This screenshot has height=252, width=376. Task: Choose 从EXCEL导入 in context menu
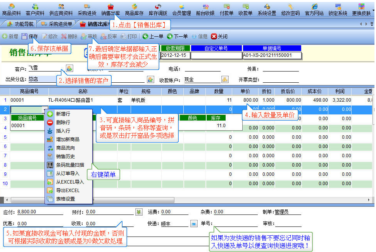tap(69, 182)
